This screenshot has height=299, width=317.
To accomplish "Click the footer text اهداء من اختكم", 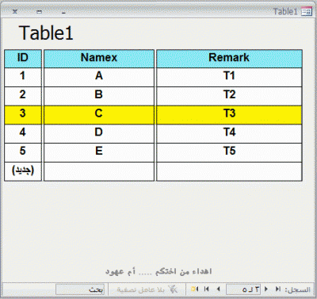I will click(x=184, y=271).
